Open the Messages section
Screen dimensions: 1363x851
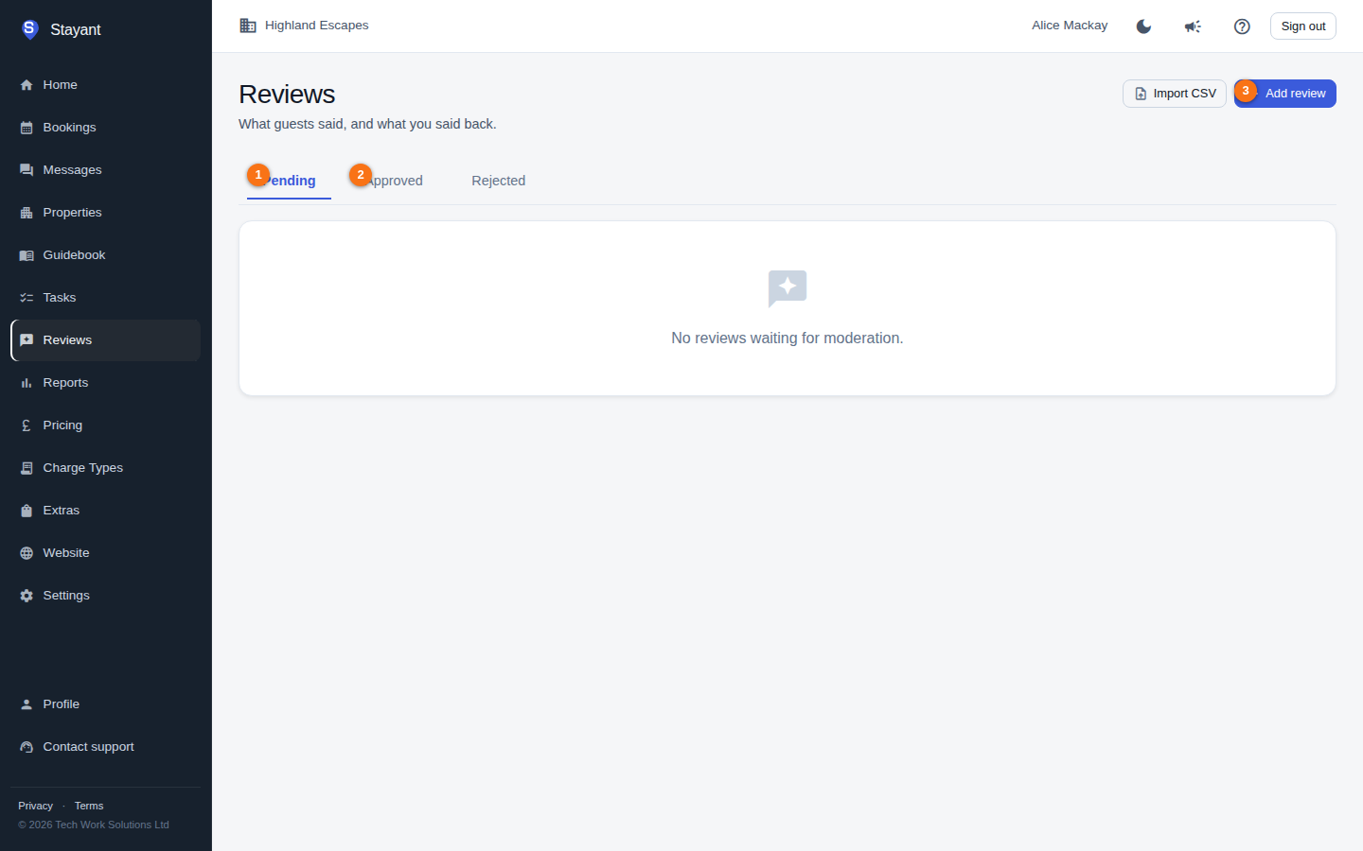(105, 170)
